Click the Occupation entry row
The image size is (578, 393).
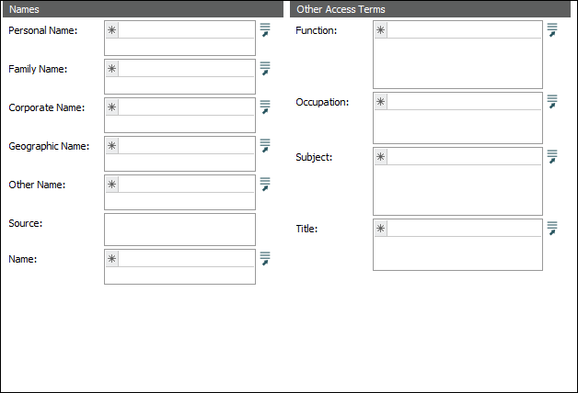point(465,102)
